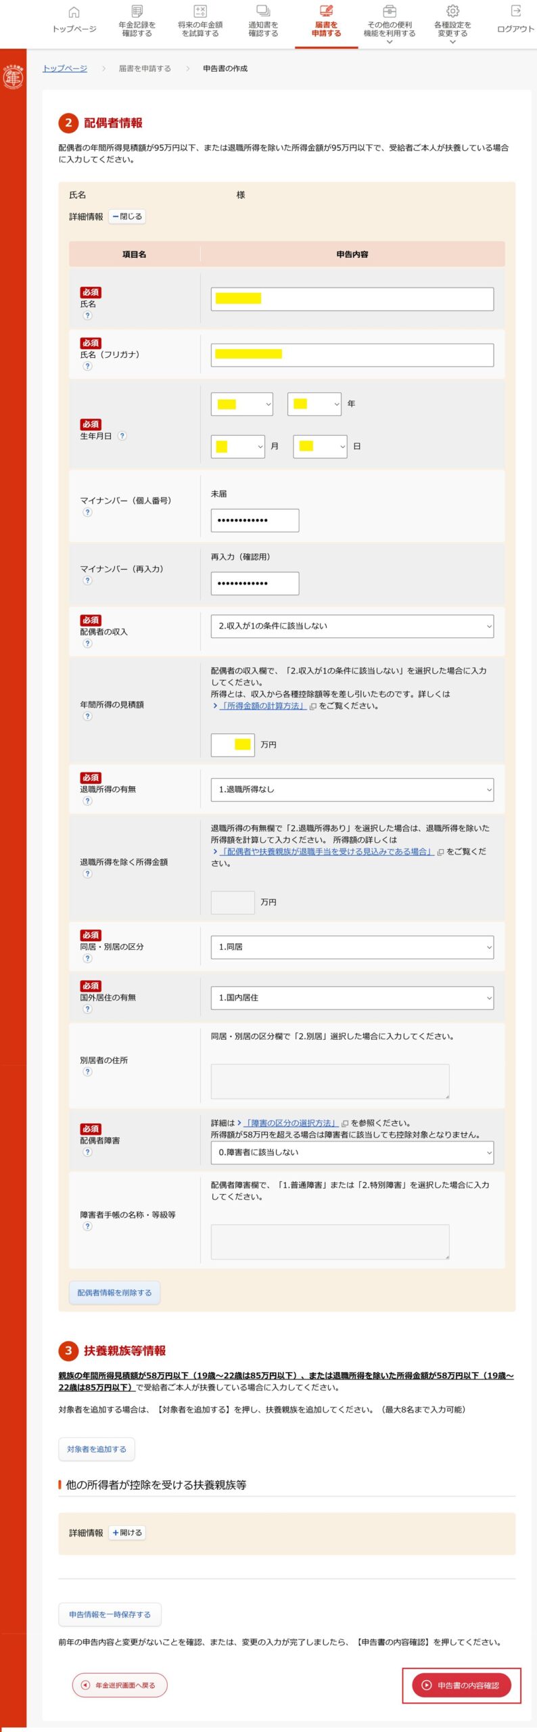Click 配偶者情報を削除する button

click(114, 1292)
